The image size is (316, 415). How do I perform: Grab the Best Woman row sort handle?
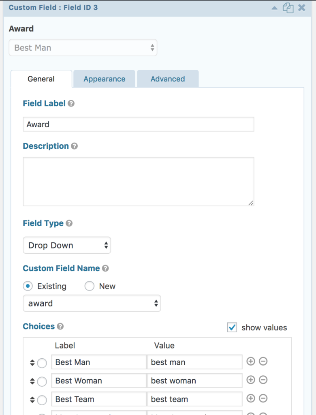coord(32,381)
